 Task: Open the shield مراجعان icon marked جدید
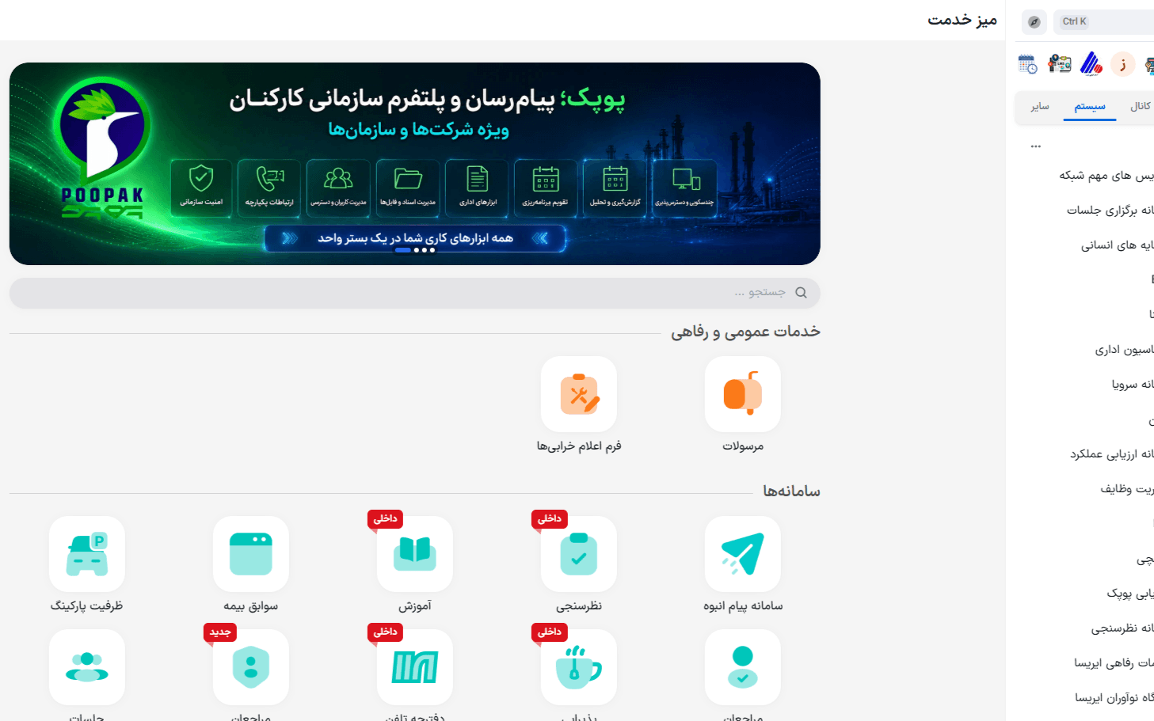pos(250,667)
